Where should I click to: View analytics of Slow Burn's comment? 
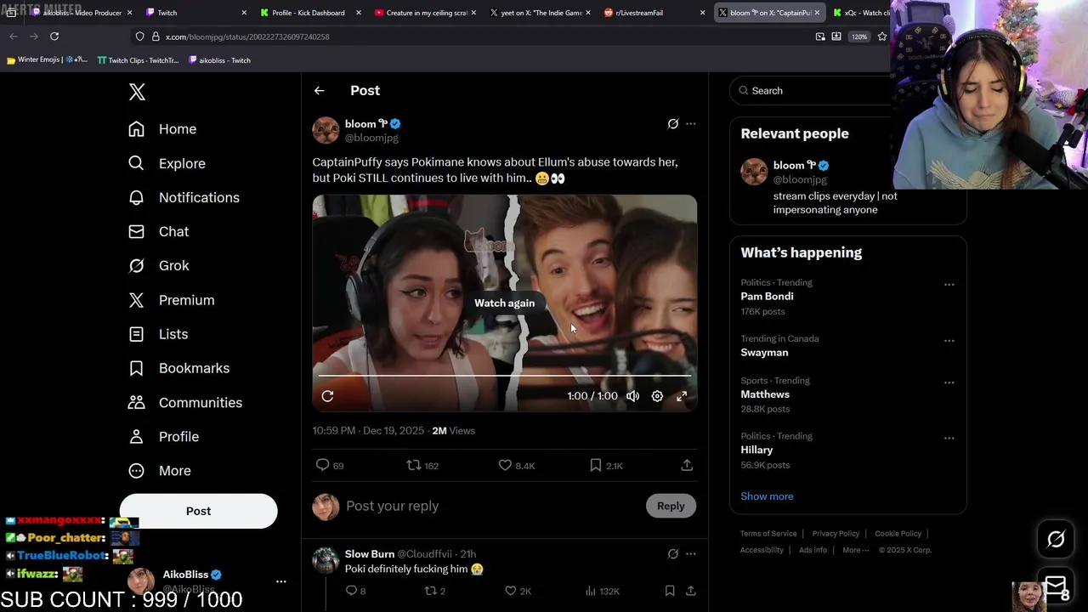click(x=603, y=591)
